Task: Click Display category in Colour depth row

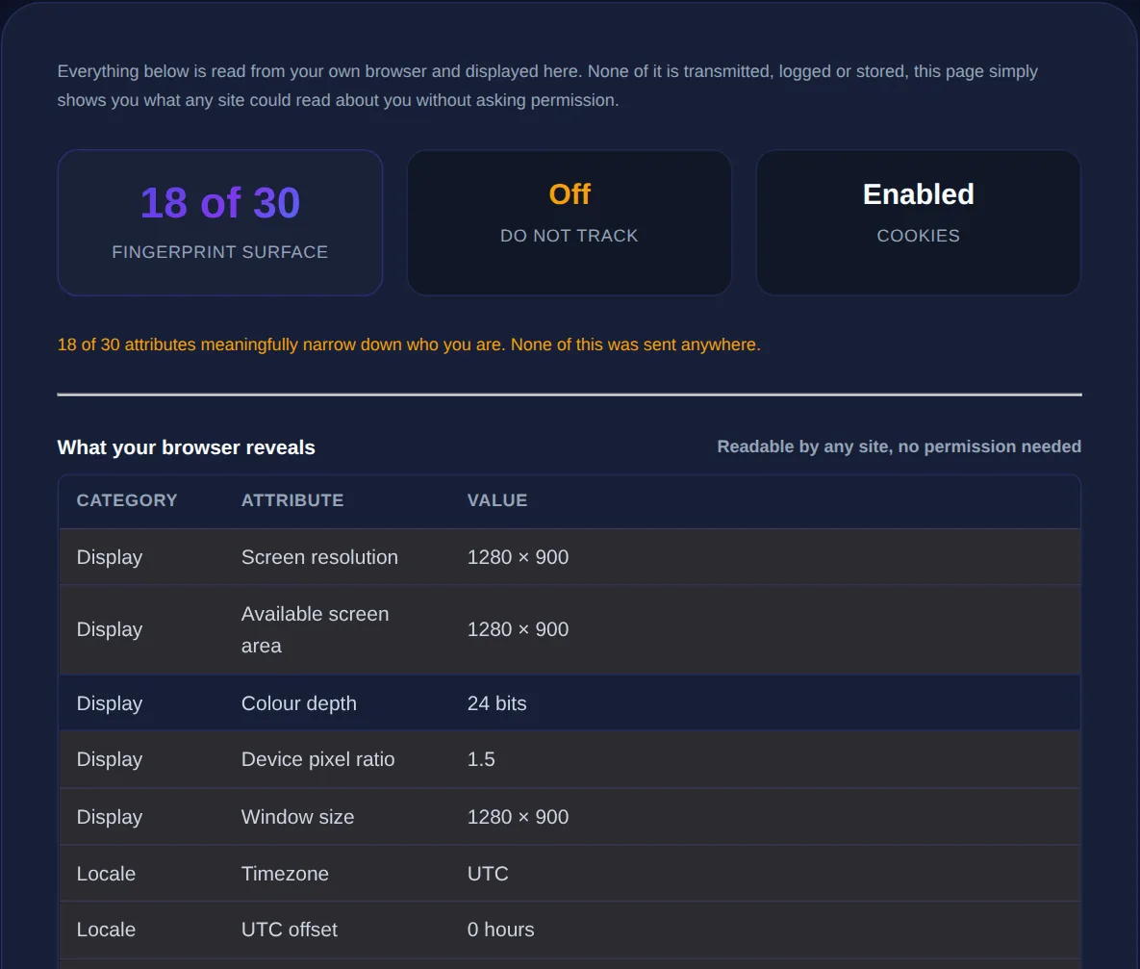Action: click(x=110, y=703)
